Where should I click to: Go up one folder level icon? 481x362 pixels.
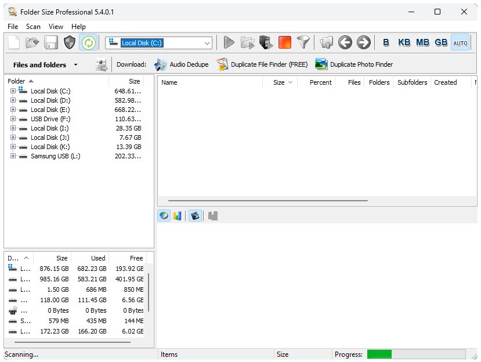tap(327, 42)
